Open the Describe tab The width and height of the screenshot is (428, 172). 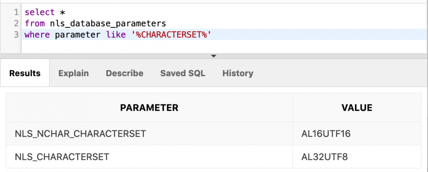point(125,73)
